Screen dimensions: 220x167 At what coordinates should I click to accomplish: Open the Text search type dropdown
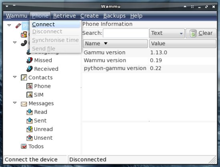click(x=167, y=33)
